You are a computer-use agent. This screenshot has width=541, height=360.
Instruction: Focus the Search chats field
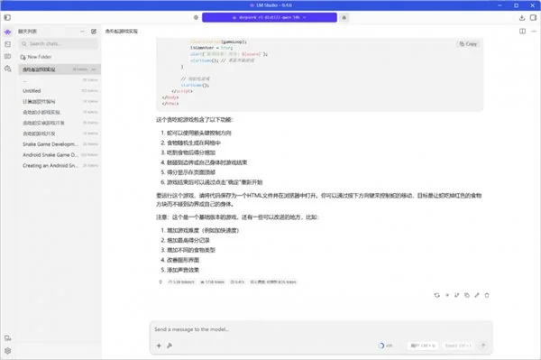pos(59,44)
